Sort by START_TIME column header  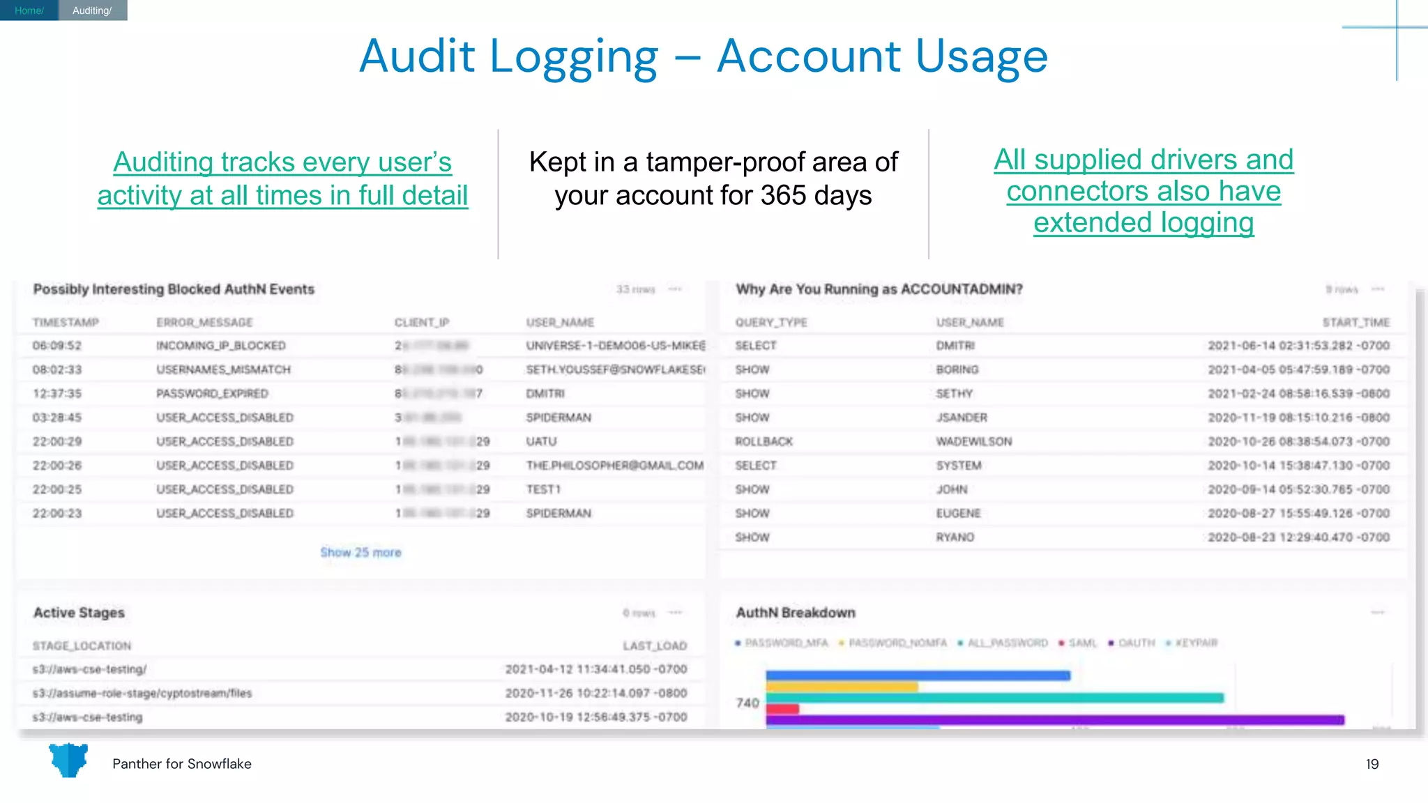[x=1355, y=322]
